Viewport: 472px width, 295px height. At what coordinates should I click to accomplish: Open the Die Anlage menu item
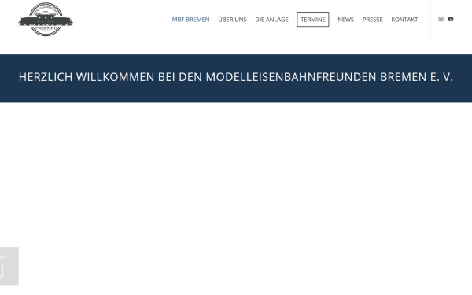point(271,20)
